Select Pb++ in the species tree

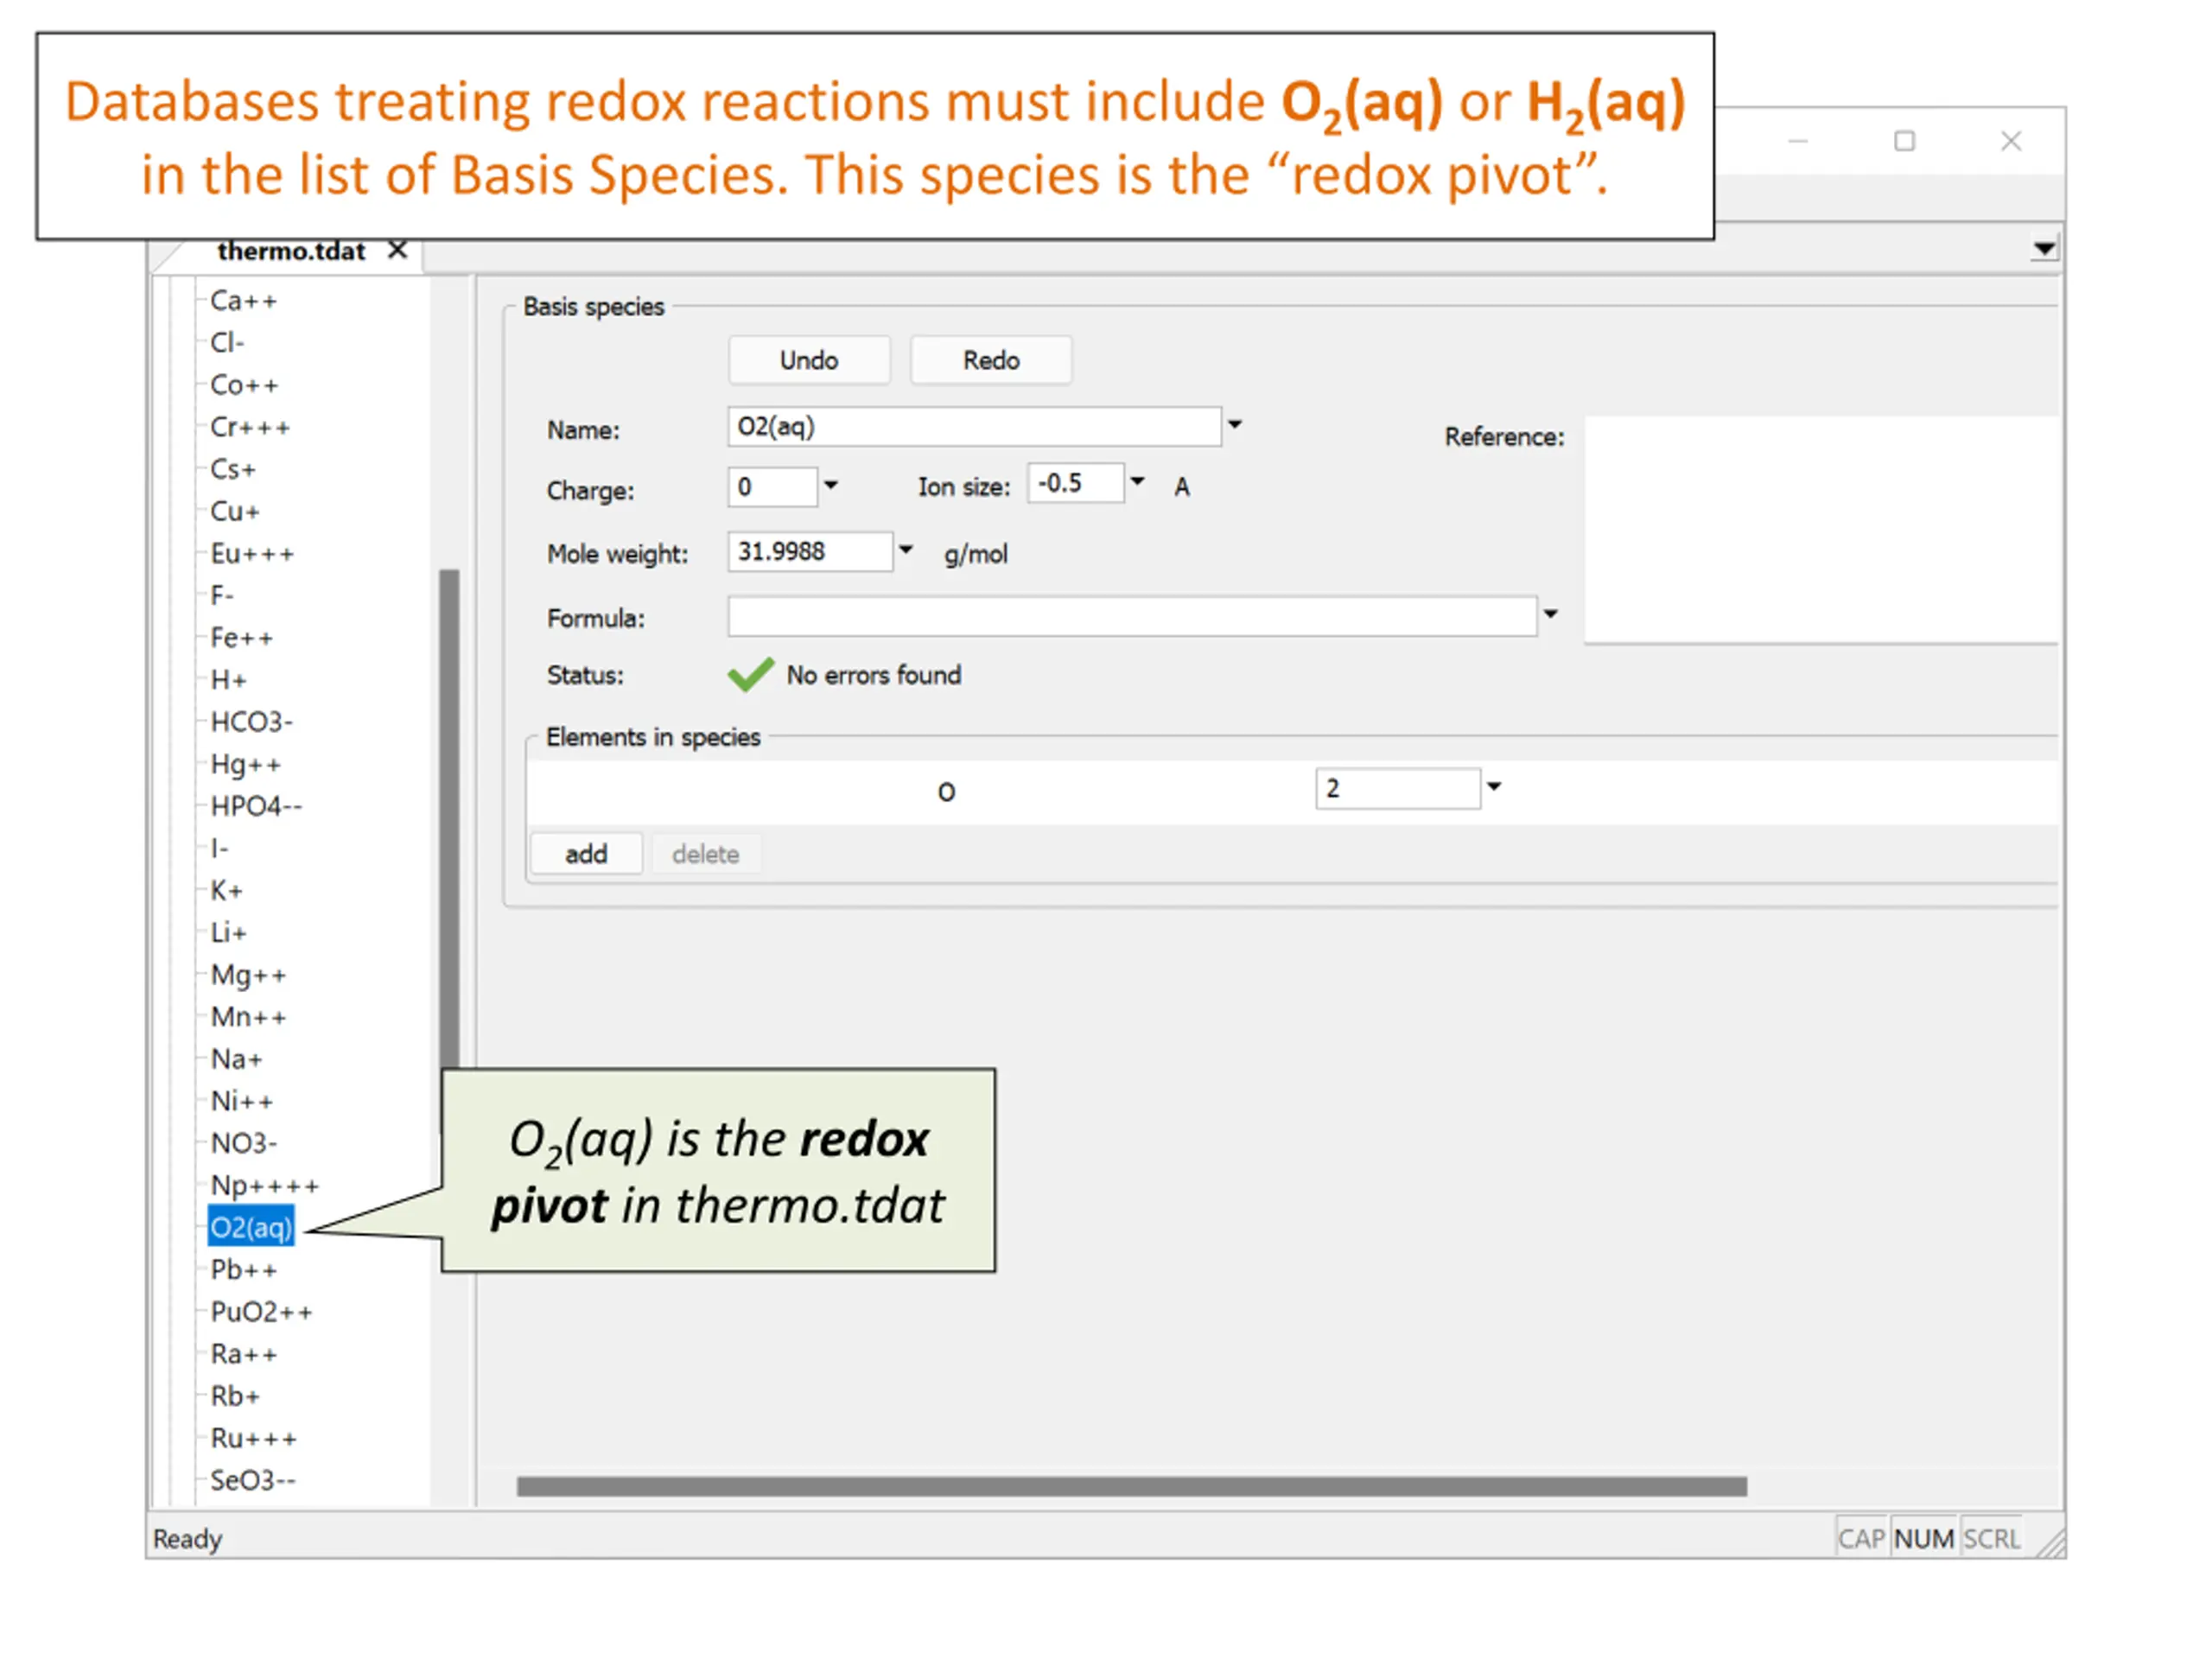pos(243,1269)
